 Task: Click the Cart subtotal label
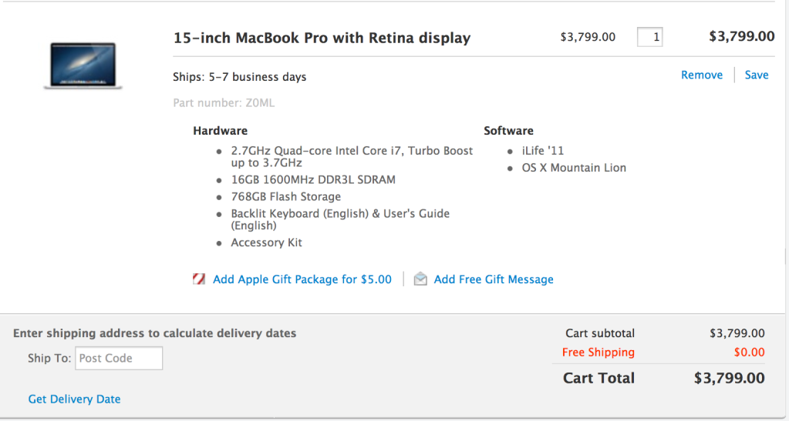click(600, 333)
